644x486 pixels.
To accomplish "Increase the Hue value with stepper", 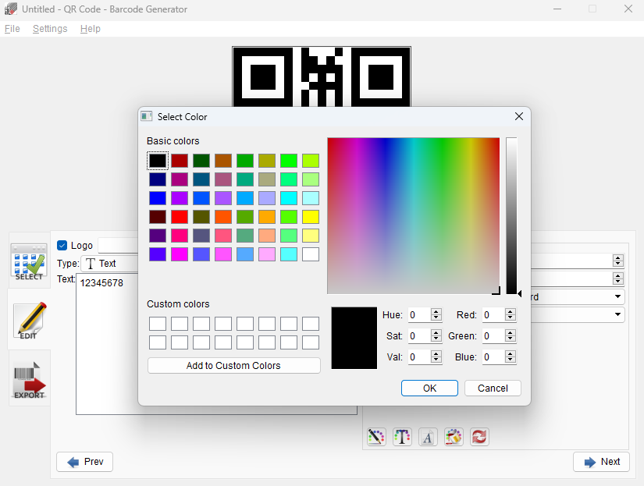I will pyautogui.click(x=436, y=312).
